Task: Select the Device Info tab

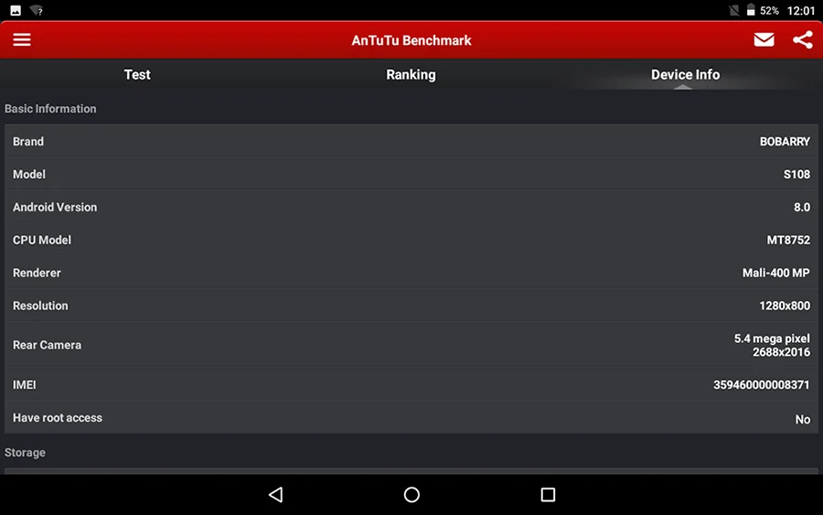Action: (x=686, y=74)
